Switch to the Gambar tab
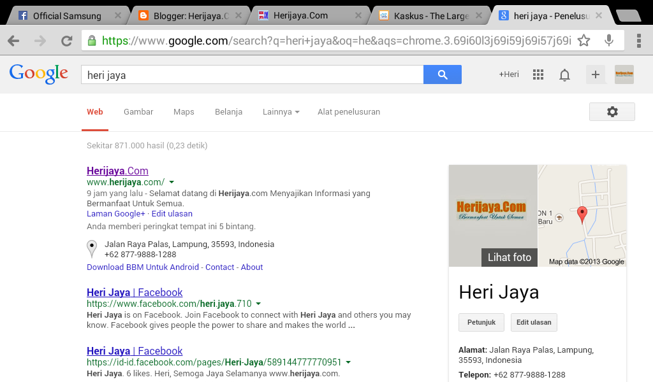Viewport: 653px width, 382px height. (138, 112)
